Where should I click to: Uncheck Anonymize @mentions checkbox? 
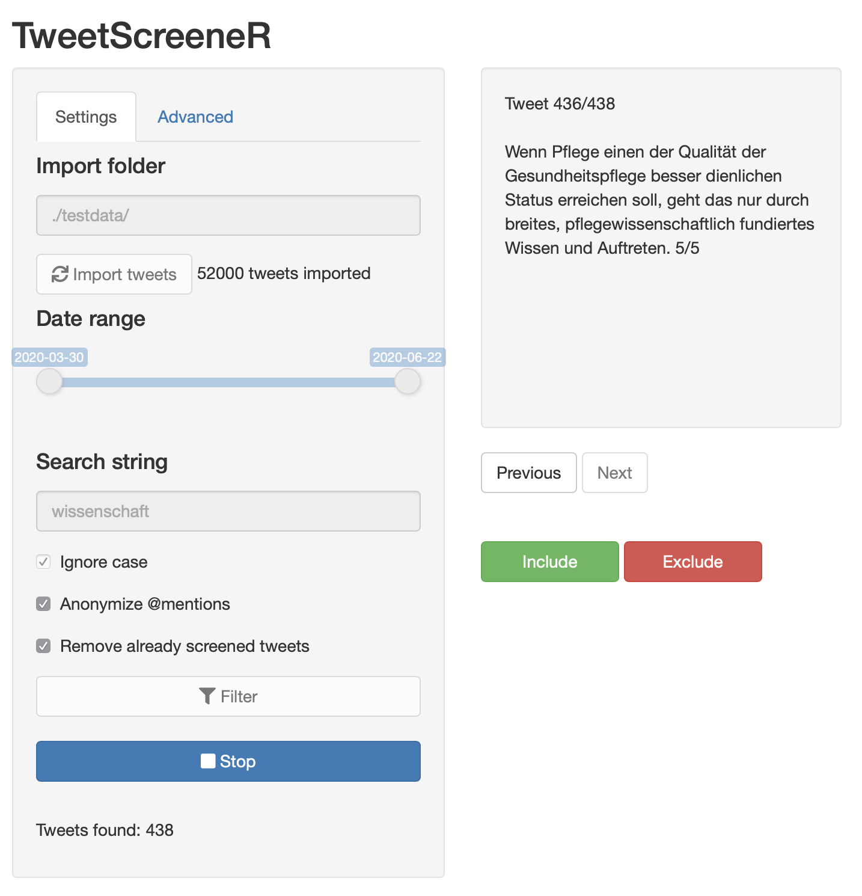pos(43,604)
